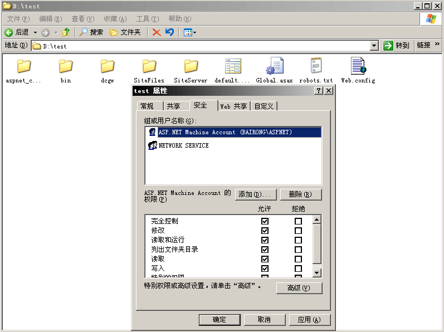
Task: Expand the Forward button history dropdown
Action: point(56,32)
